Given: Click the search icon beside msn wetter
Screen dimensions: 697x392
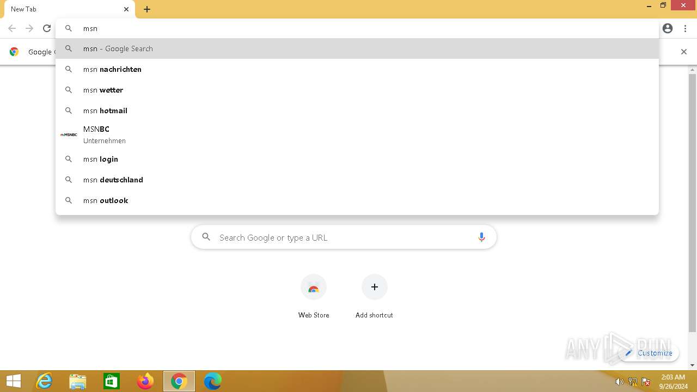Looking at the screenshot, I should click(x=69, y=90).
